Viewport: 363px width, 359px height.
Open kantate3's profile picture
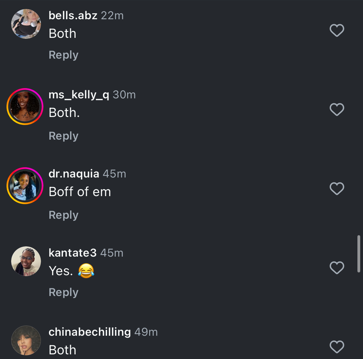(26, 261)
